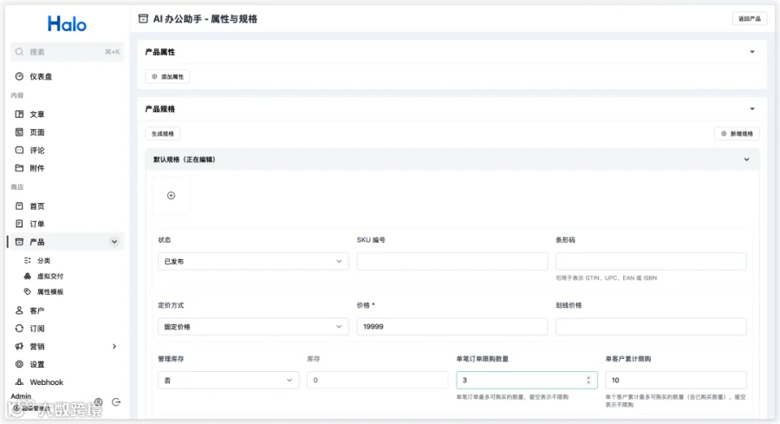Click the 虚拟交付 virtual delivery icon
The height and width of the screenshot is (424, 780).
click(28, 277)
